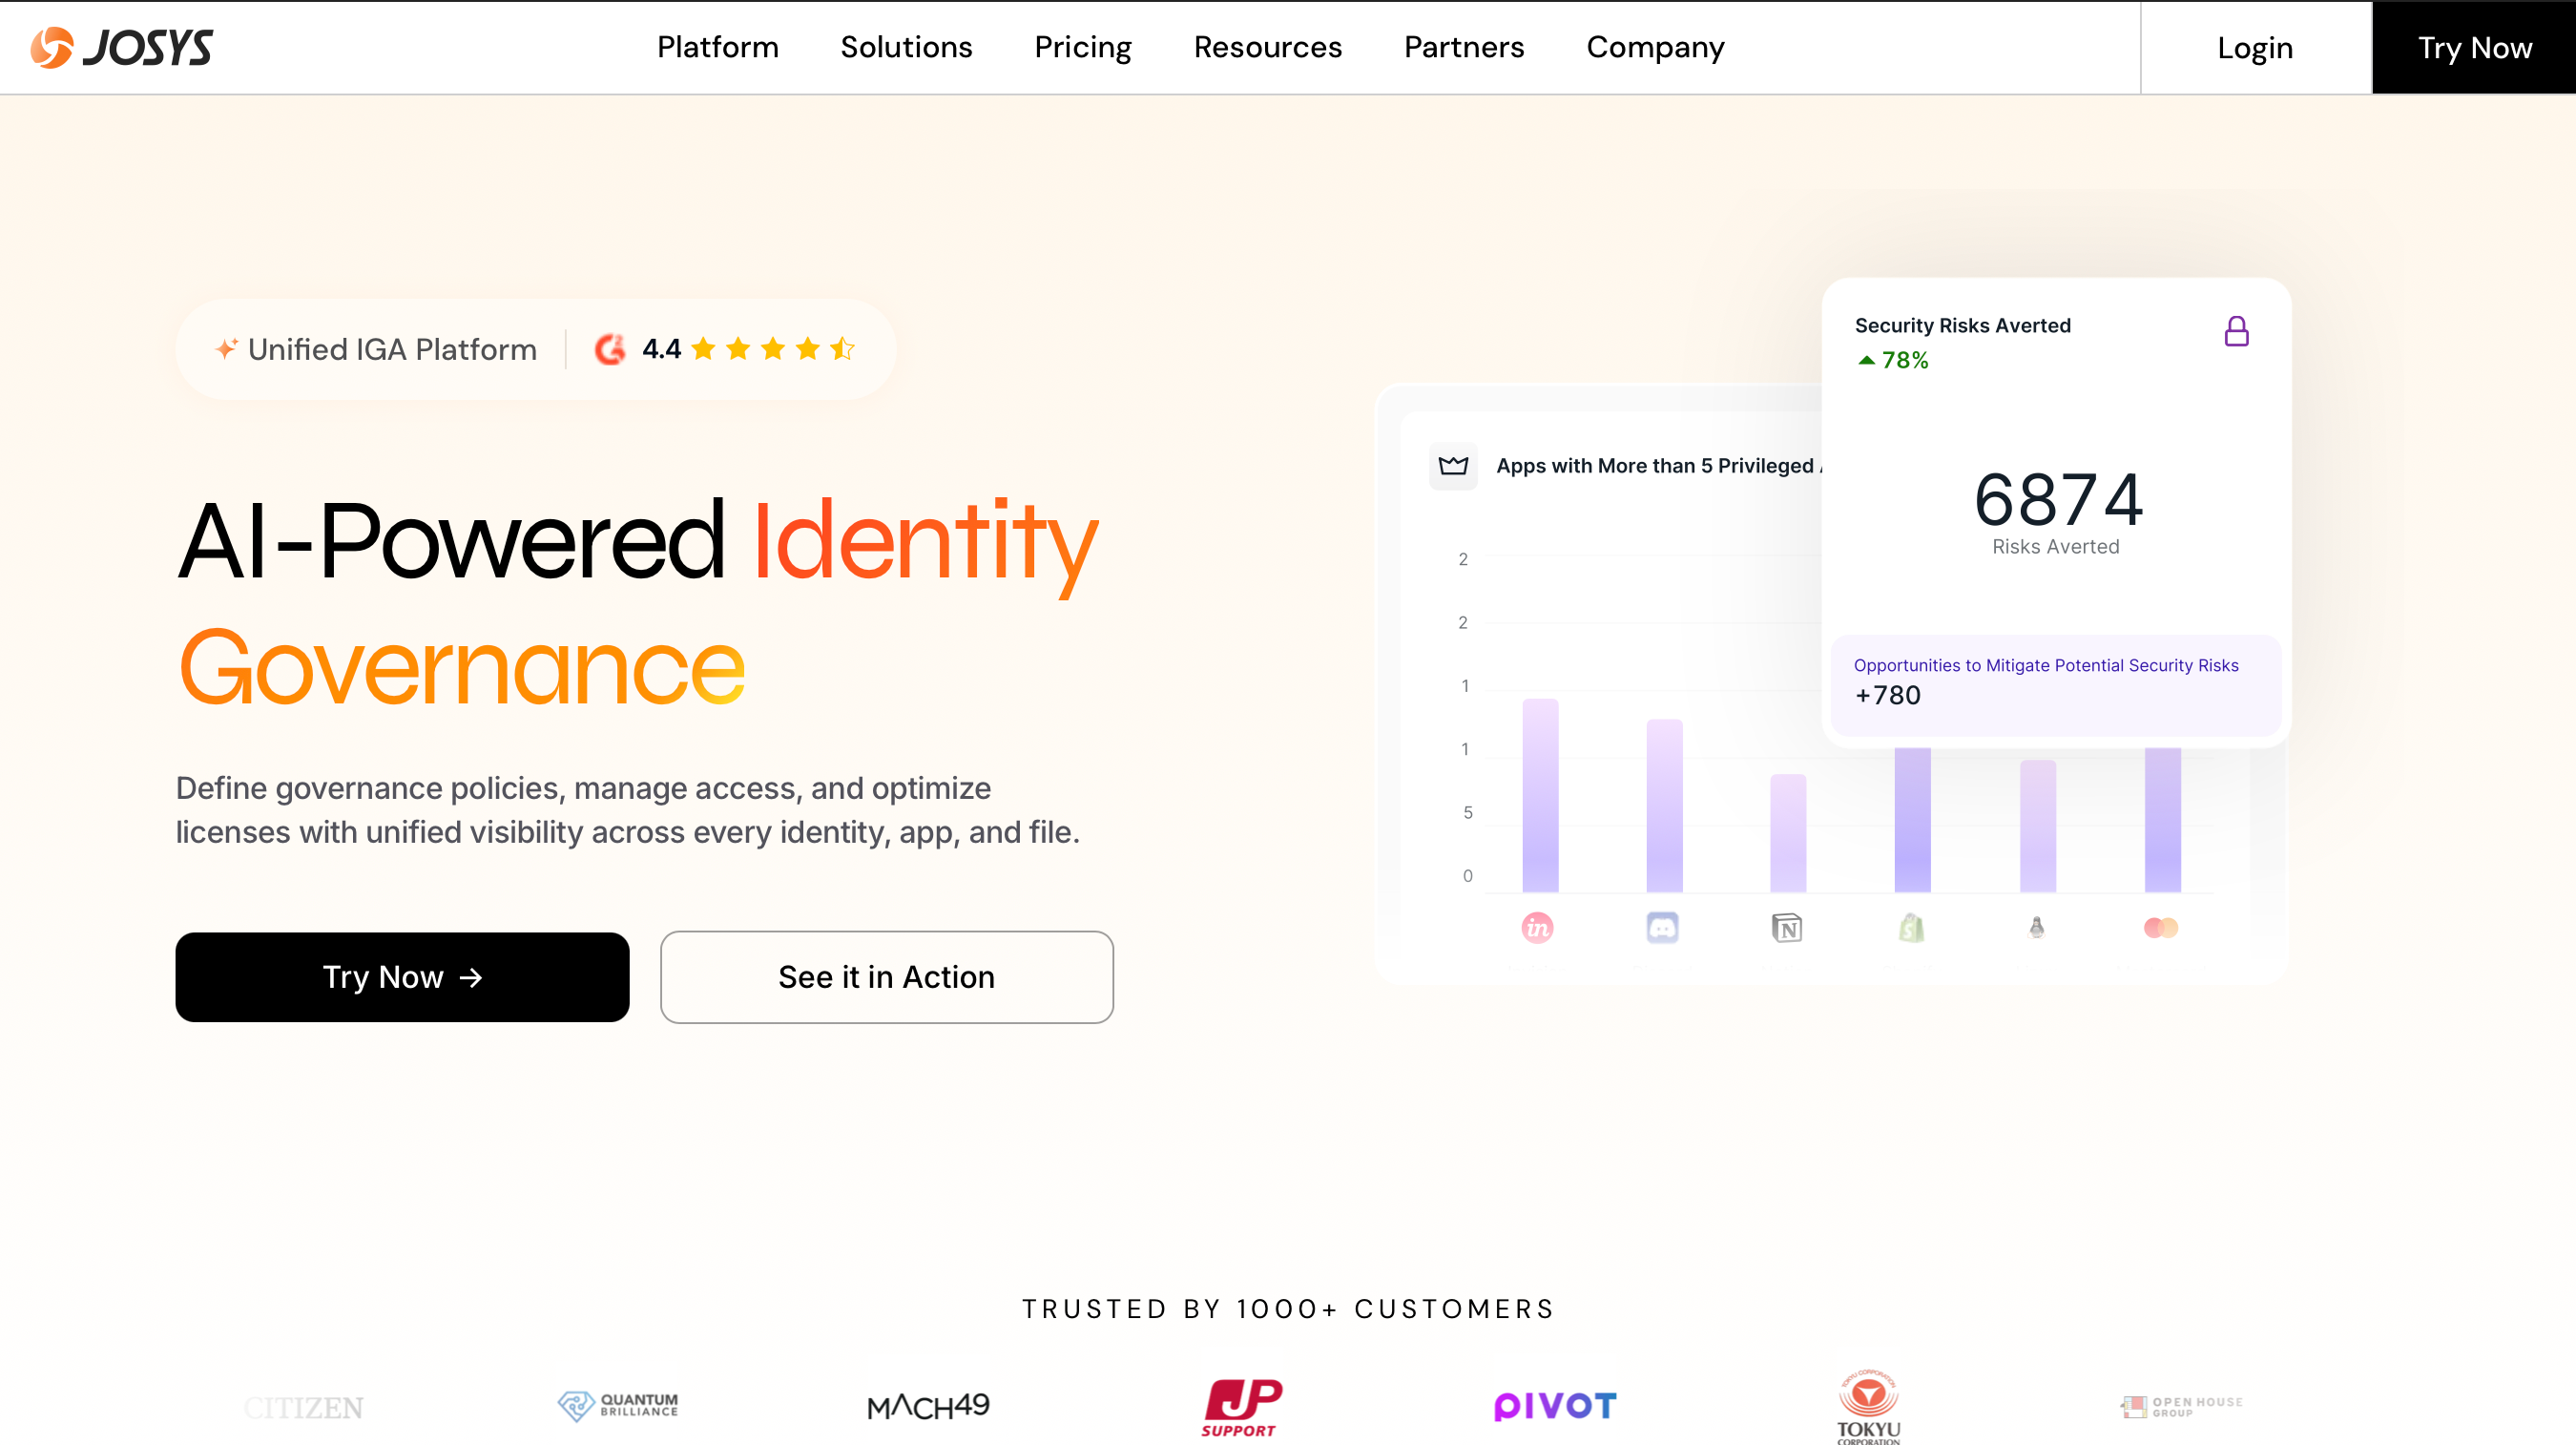The height and width of the screenshot is (1445, 2576).
Task: Click the crown icon on the chart card
Action: pyautogui.click(x=1453, y=466)
